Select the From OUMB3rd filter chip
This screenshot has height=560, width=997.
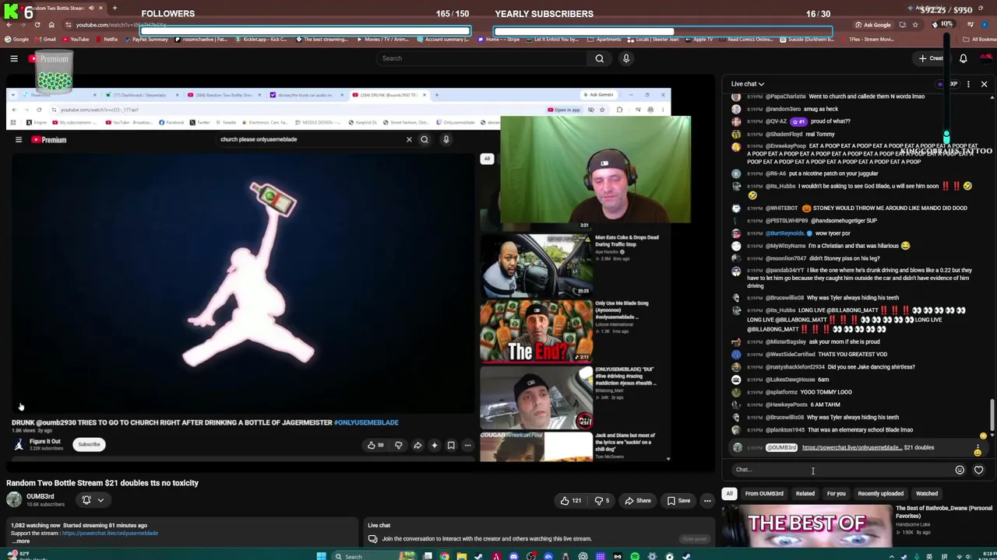[x=764, y=494]
